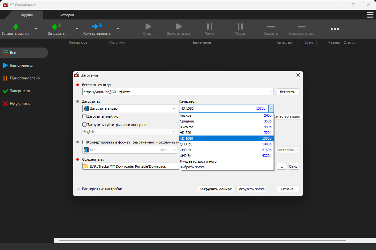Image resolution: width=376 pixels, height=250 pixels.
Task: Click the Назначение column header
Action: tap(201, 42)
